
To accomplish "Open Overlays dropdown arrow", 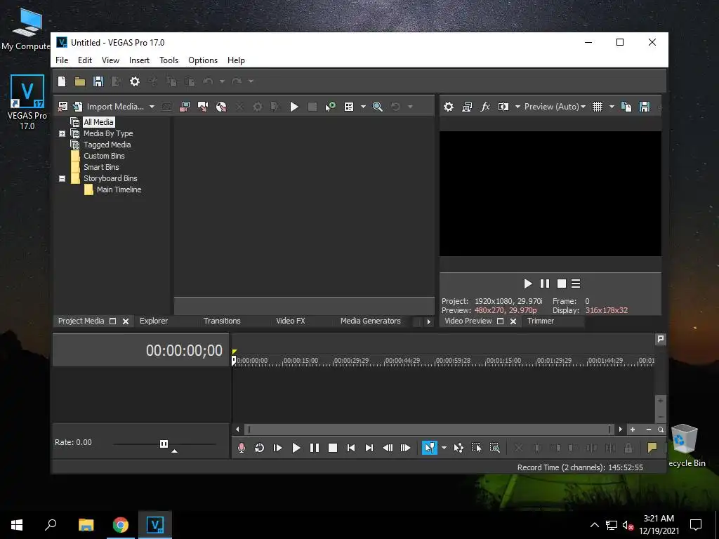I will pos(612,107).
